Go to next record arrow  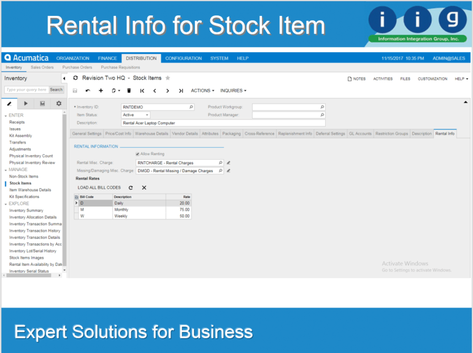[167, 91]
